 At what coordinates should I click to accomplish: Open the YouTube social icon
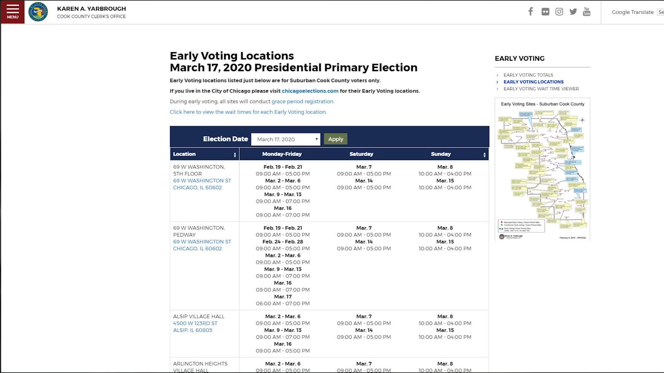(x=587, y=12)
